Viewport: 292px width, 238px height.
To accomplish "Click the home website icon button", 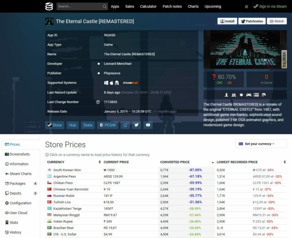I will point(125,124).
